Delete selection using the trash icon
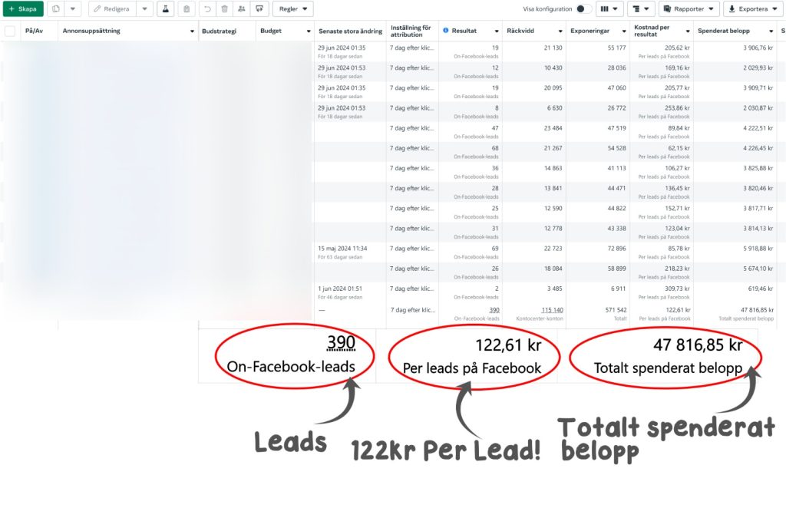Screen dimensions: 786x508 coord(223,8)
